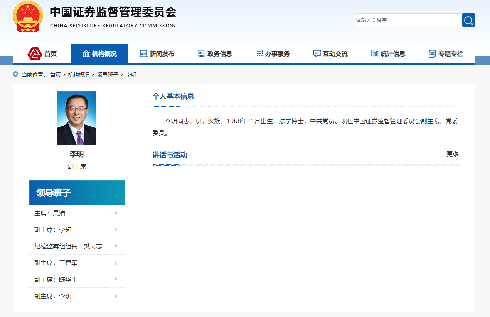The image size is (490, 317).
Task: Click the 个人基本信息 section heading
Action: point(173,96)
